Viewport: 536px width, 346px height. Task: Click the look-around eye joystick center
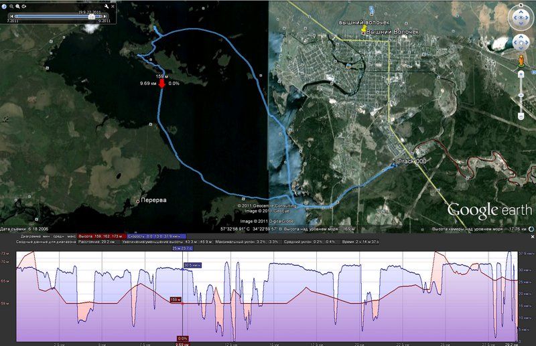point(521,18)
